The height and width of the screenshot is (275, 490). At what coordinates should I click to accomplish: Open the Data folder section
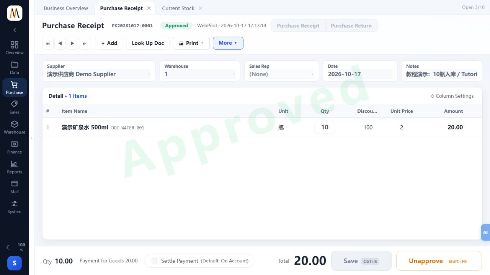click(x=15, y=68)
